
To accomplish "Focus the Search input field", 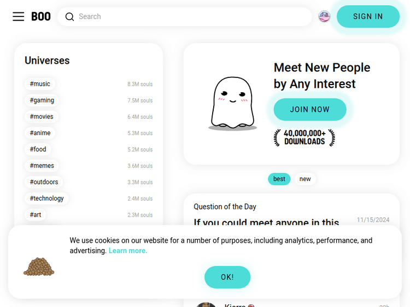I will pyautogui.click(x=191, y=17).
